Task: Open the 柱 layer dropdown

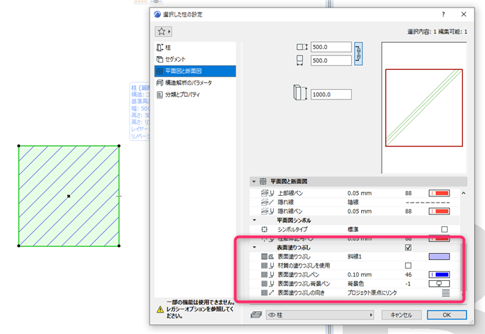Action: tap(320, 315)
